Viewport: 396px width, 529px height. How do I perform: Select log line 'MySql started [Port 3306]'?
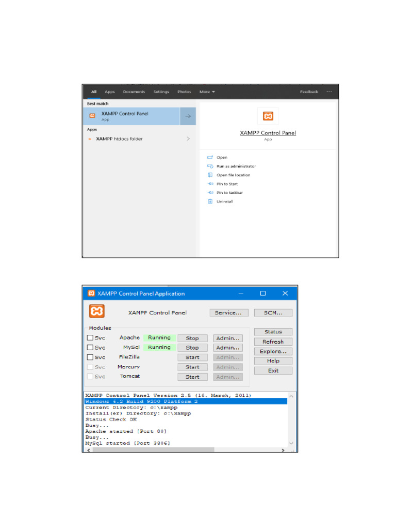click(128, 443)
